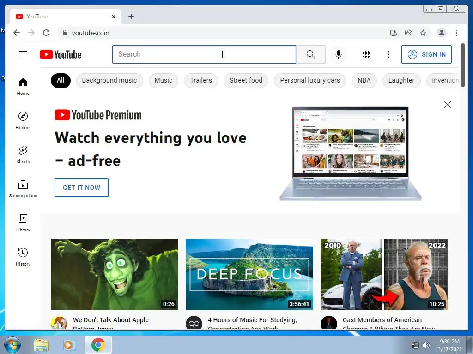473x354 pixels.
Task: Click the site lock icon
Action: click(64, 33)
